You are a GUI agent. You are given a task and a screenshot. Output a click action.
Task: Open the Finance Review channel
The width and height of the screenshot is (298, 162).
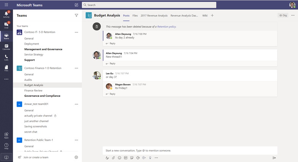coord(33,90)
